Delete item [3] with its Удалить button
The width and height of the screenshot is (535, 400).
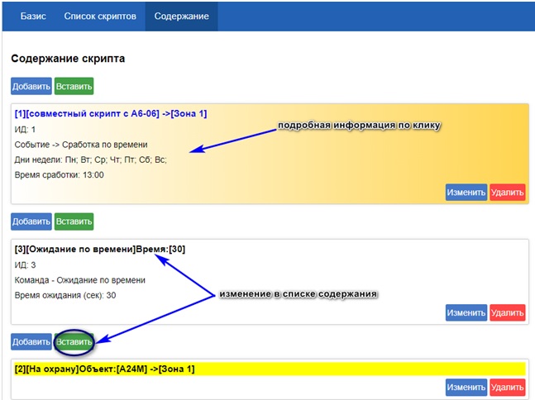coord(507,312)
